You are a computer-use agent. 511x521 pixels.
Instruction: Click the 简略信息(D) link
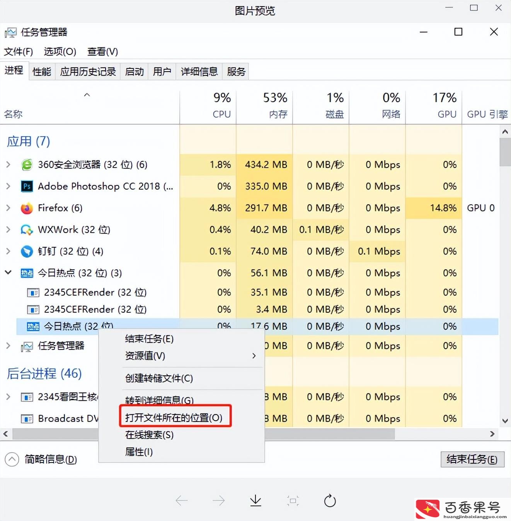(51, 459)
